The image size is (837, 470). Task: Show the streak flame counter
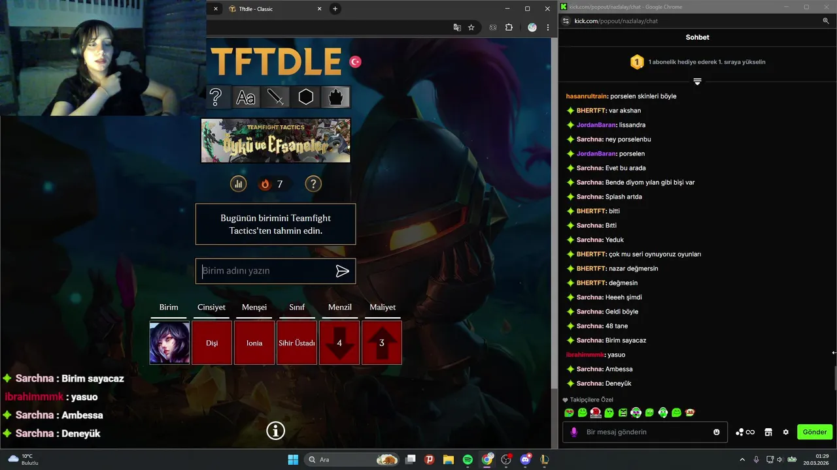click(271, 184)
